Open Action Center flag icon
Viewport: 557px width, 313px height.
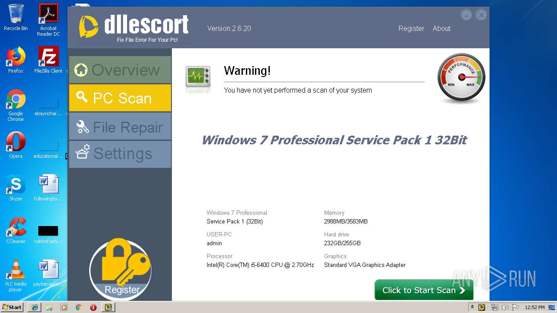click(516, 307)
